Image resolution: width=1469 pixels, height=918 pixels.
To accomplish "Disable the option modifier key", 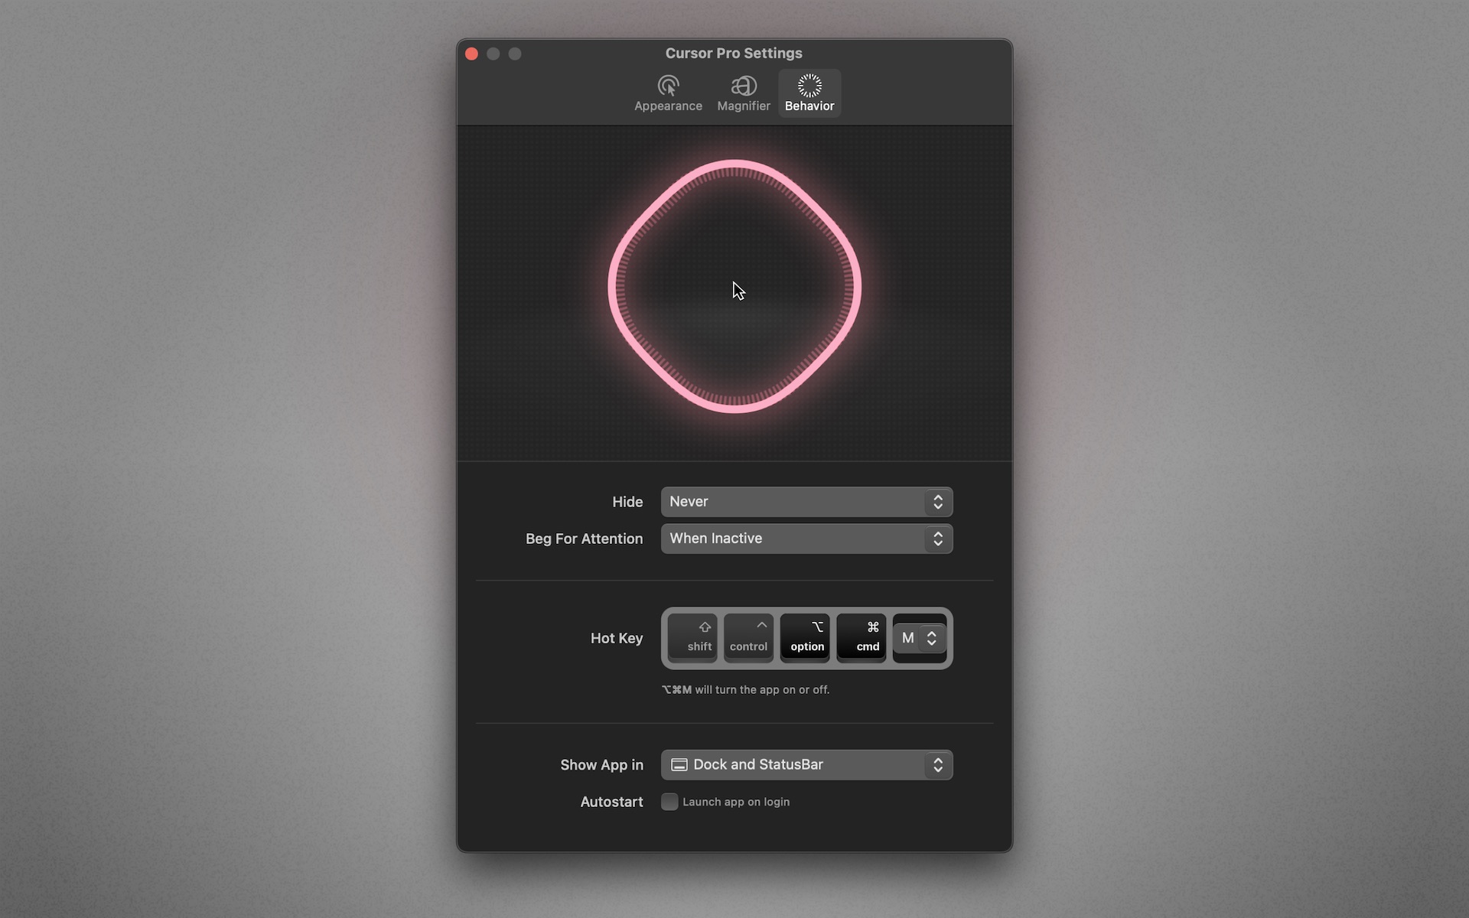I will click(805, 637).
